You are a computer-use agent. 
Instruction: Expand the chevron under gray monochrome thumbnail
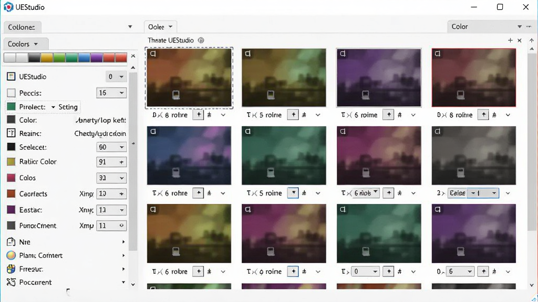[x=508, y=193]
